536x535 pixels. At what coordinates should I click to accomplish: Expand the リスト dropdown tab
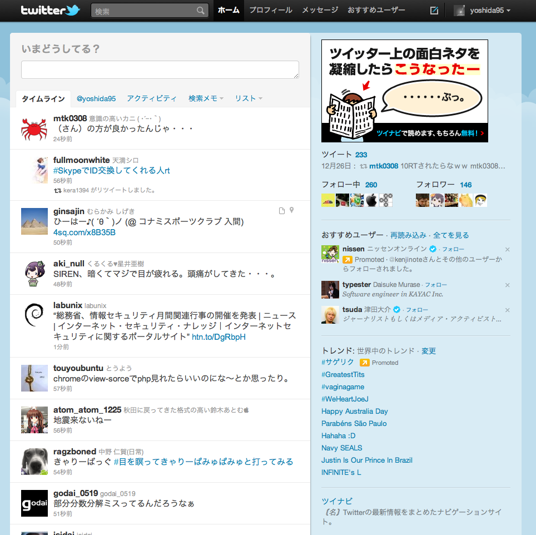coord(248,98)
